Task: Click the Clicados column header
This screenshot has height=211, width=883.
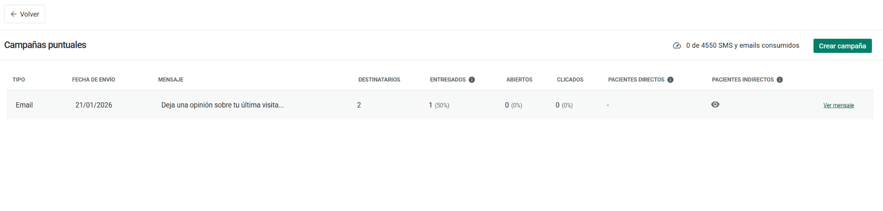Action: coord(570,80)
